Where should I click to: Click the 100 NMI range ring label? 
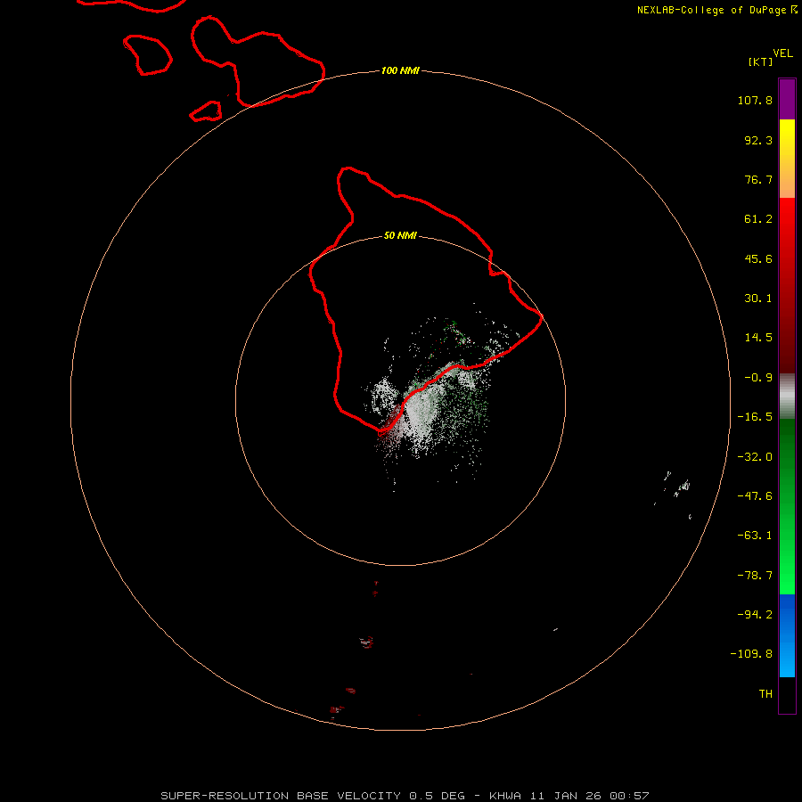tap(400, 70)
